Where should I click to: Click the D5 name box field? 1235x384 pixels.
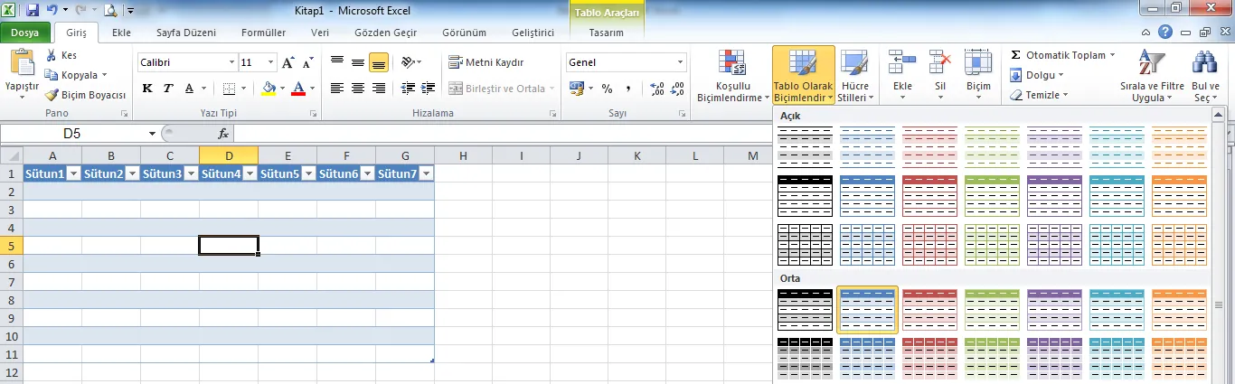pyautogui.click(x=72, y=134)
